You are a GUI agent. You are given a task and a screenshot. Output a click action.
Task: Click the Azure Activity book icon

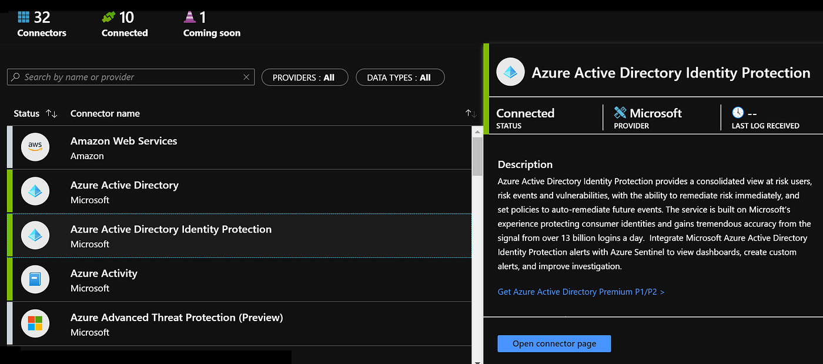[35, 279]
